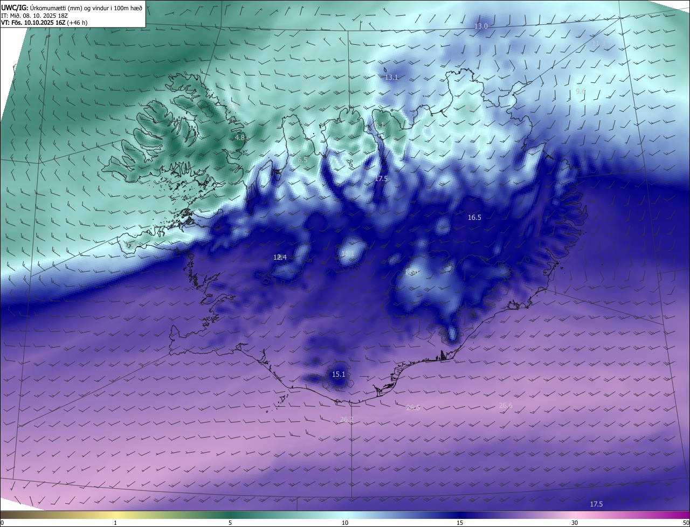Viewport: 690px width, 527px height.
Task: Click the 26.2 value south of the coast
Action: 347,419
